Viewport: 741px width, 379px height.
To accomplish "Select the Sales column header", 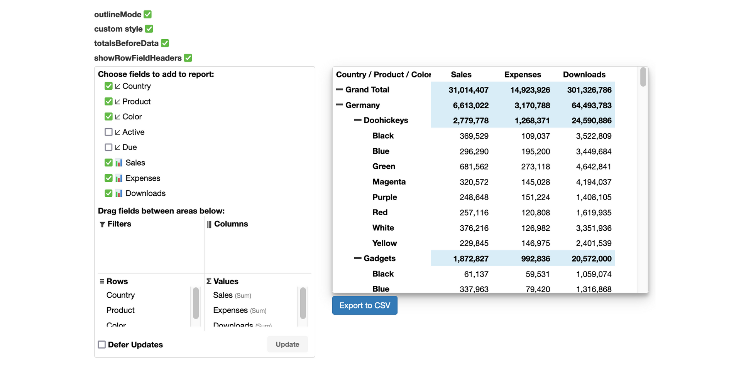I will tap(461, 74).
